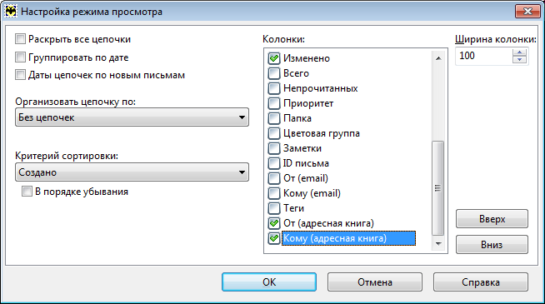Uncheck the Изменено column
Image resolution: width=545 pixels, height=304 pixels.
coord(274,58)
